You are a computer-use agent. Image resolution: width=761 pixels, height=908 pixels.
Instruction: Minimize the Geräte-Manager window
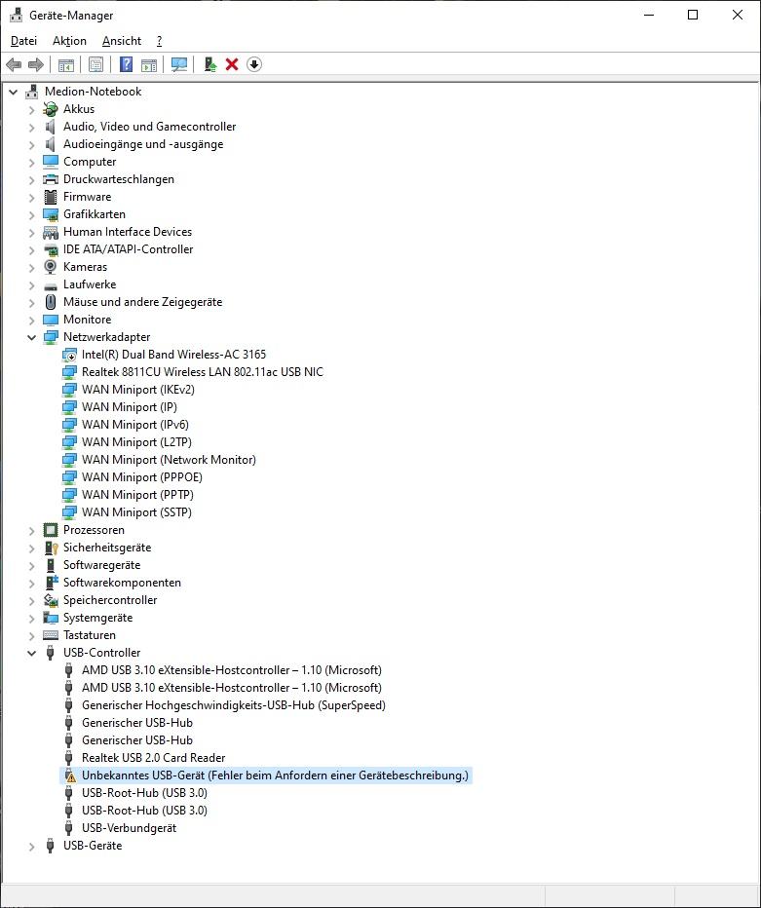point(649,15)
